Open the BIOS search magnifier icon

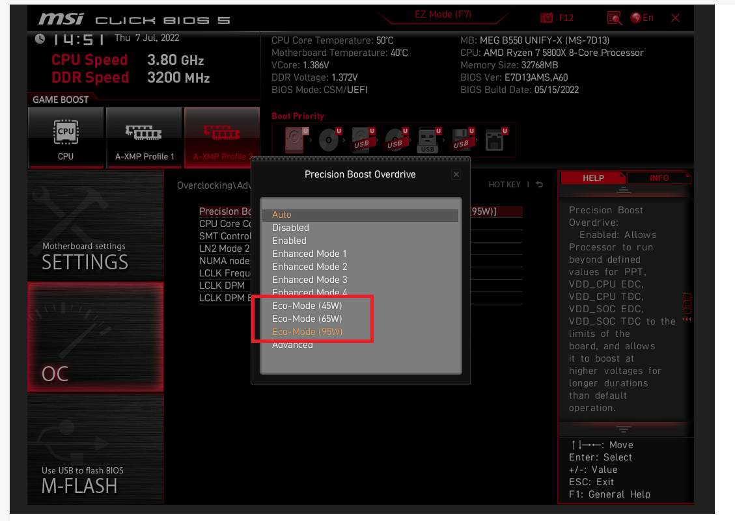tap(614, 18)
